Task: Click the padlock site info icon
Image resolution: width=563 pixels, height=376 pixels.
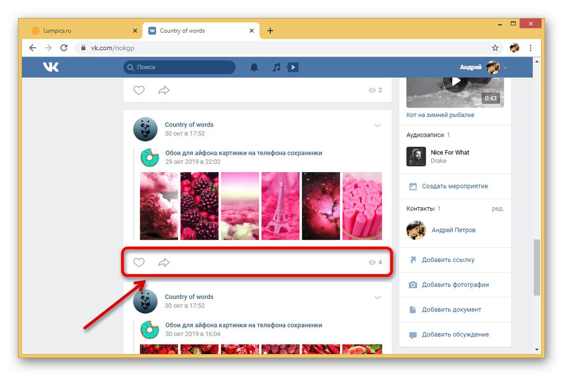Action: [x=83, y=48]
